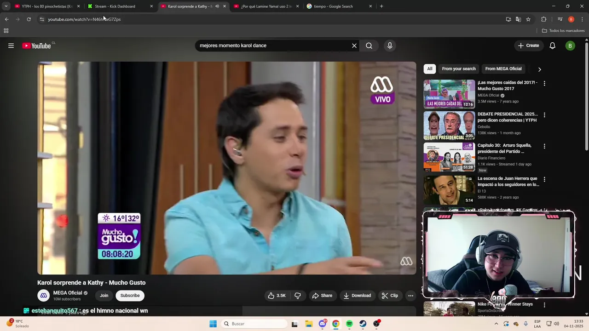Share this video
This screenshot has height=331, width=589.
tap(322, 296)
